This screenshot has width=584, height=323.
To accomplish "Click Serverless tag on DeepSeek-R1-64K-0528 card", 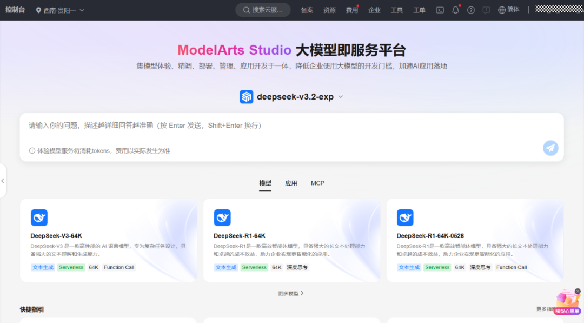I will click(437, 267).
